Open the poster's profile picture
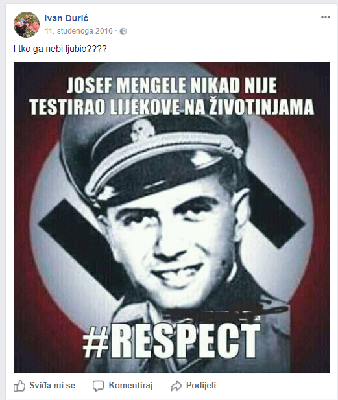The width and height of the screenshot is (338, 400). pos(27,25)
